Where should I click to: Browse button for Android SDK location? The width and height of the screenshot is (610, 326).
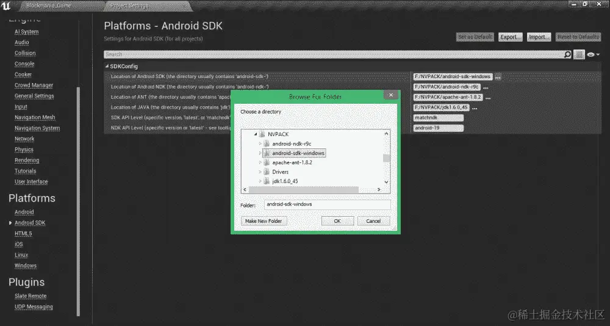tap(498, 77)
